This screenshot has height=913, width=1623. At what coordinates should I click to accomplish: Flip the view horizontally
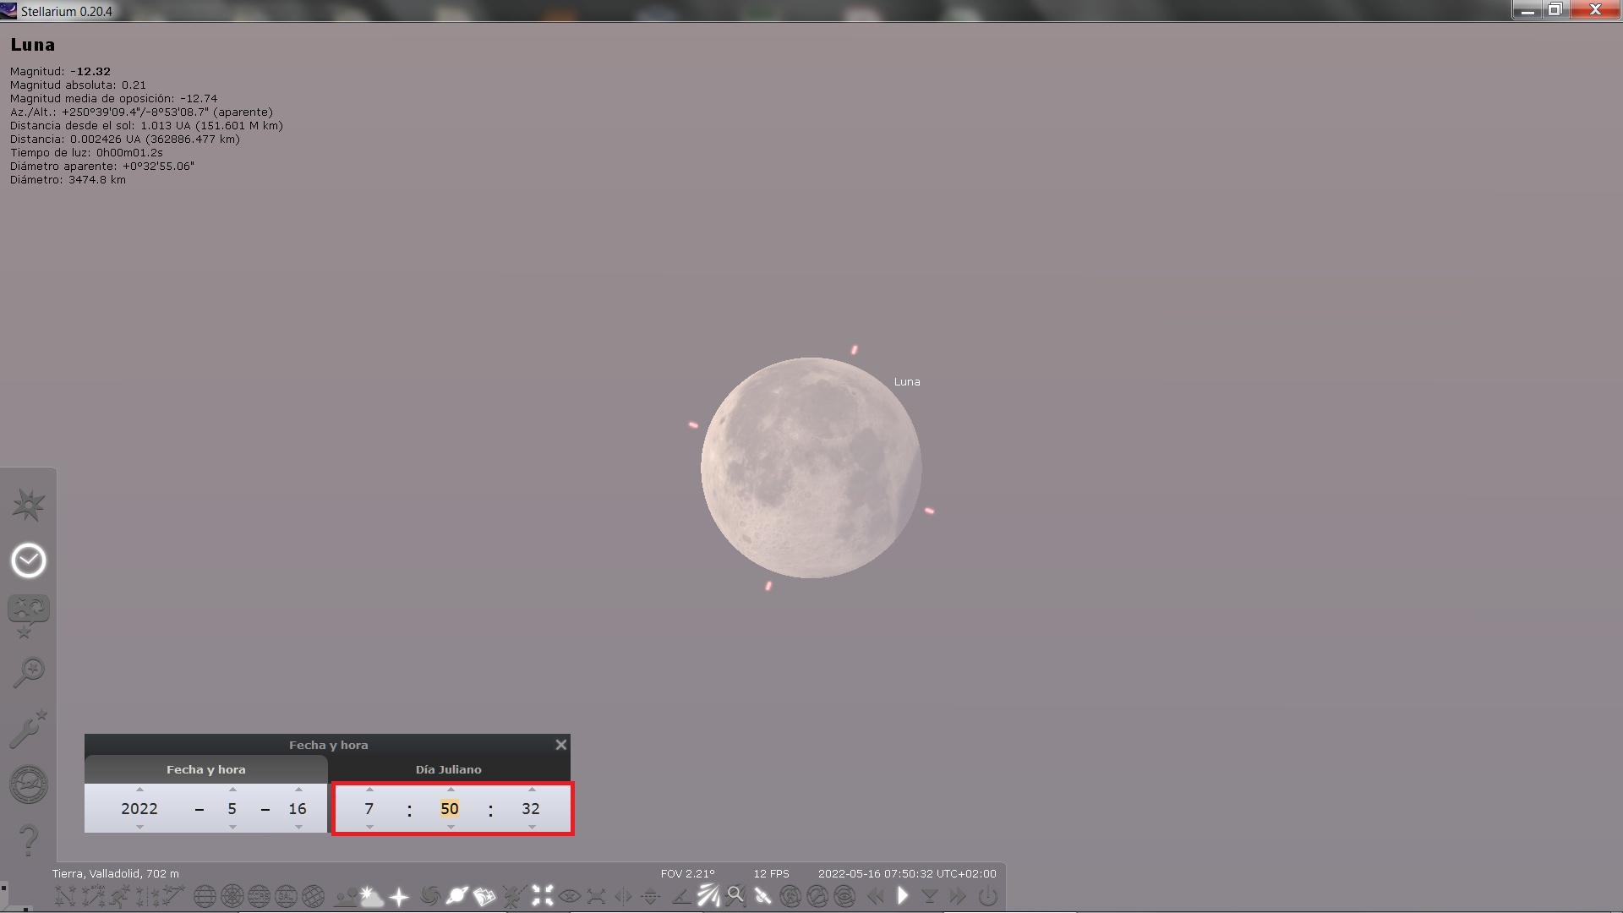tap(623, 896)
